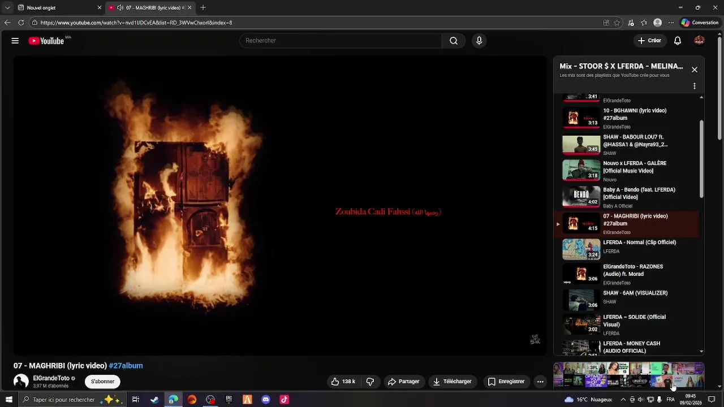Open the Windows Start menu
Viewport: 724px width, 407px height.
coord(8,400)
